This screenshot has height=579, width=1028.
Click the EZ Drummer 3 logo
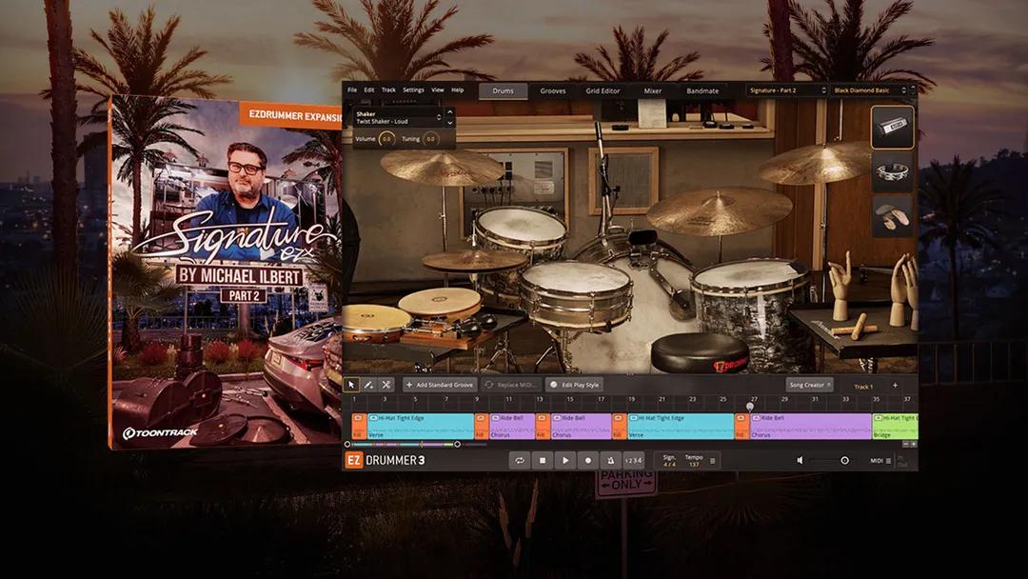[380, 458]
